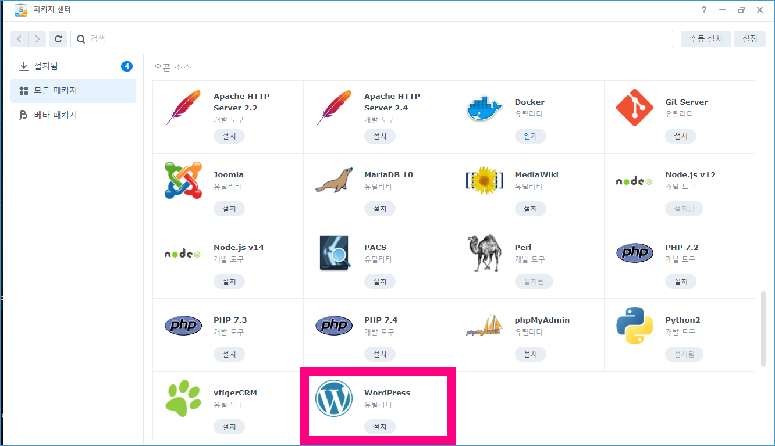Screen dimensions: 775x446
Task: Open the MariaDB 10 seal icon
Action: [x=334, y=180]
